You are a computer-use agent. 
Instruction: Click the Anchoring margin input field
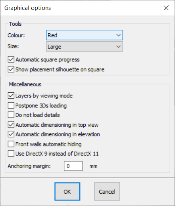click(73, 166)
